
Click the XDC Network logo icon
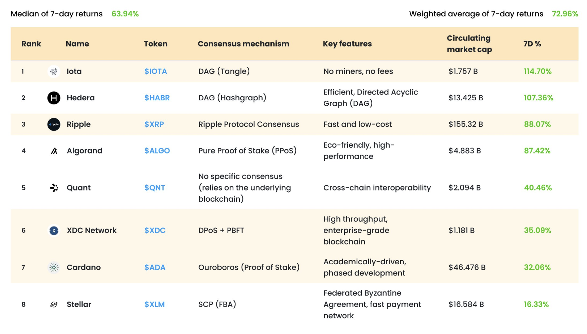click(54, 231)
